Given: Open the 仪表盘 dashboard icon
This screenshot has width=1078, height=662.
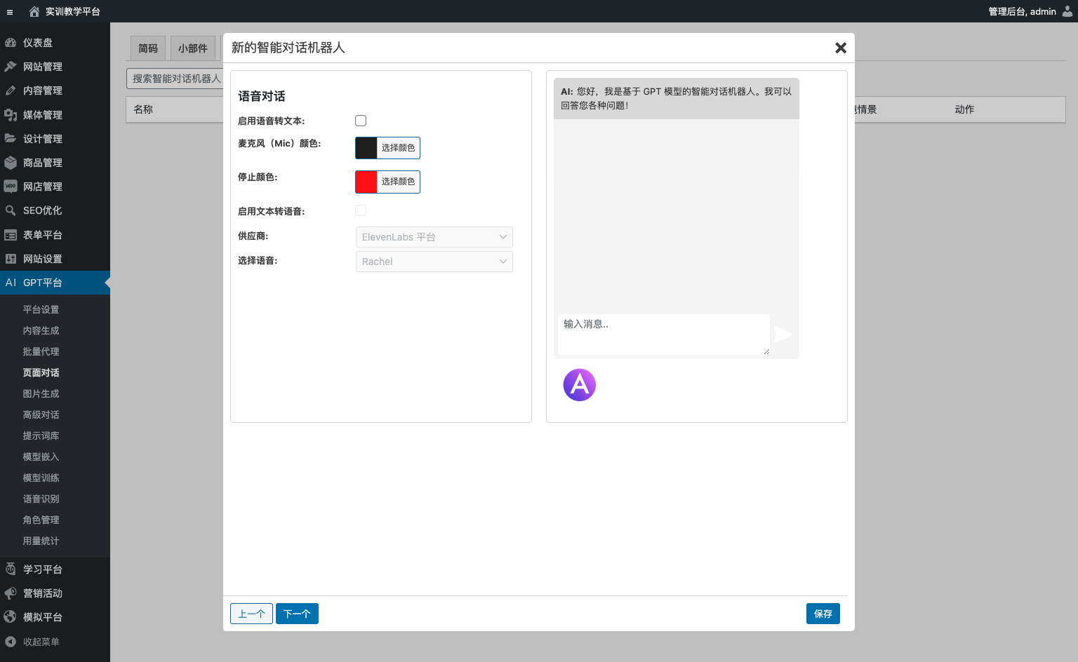Looking at the screenshot, I should click(x=11, y=43).
